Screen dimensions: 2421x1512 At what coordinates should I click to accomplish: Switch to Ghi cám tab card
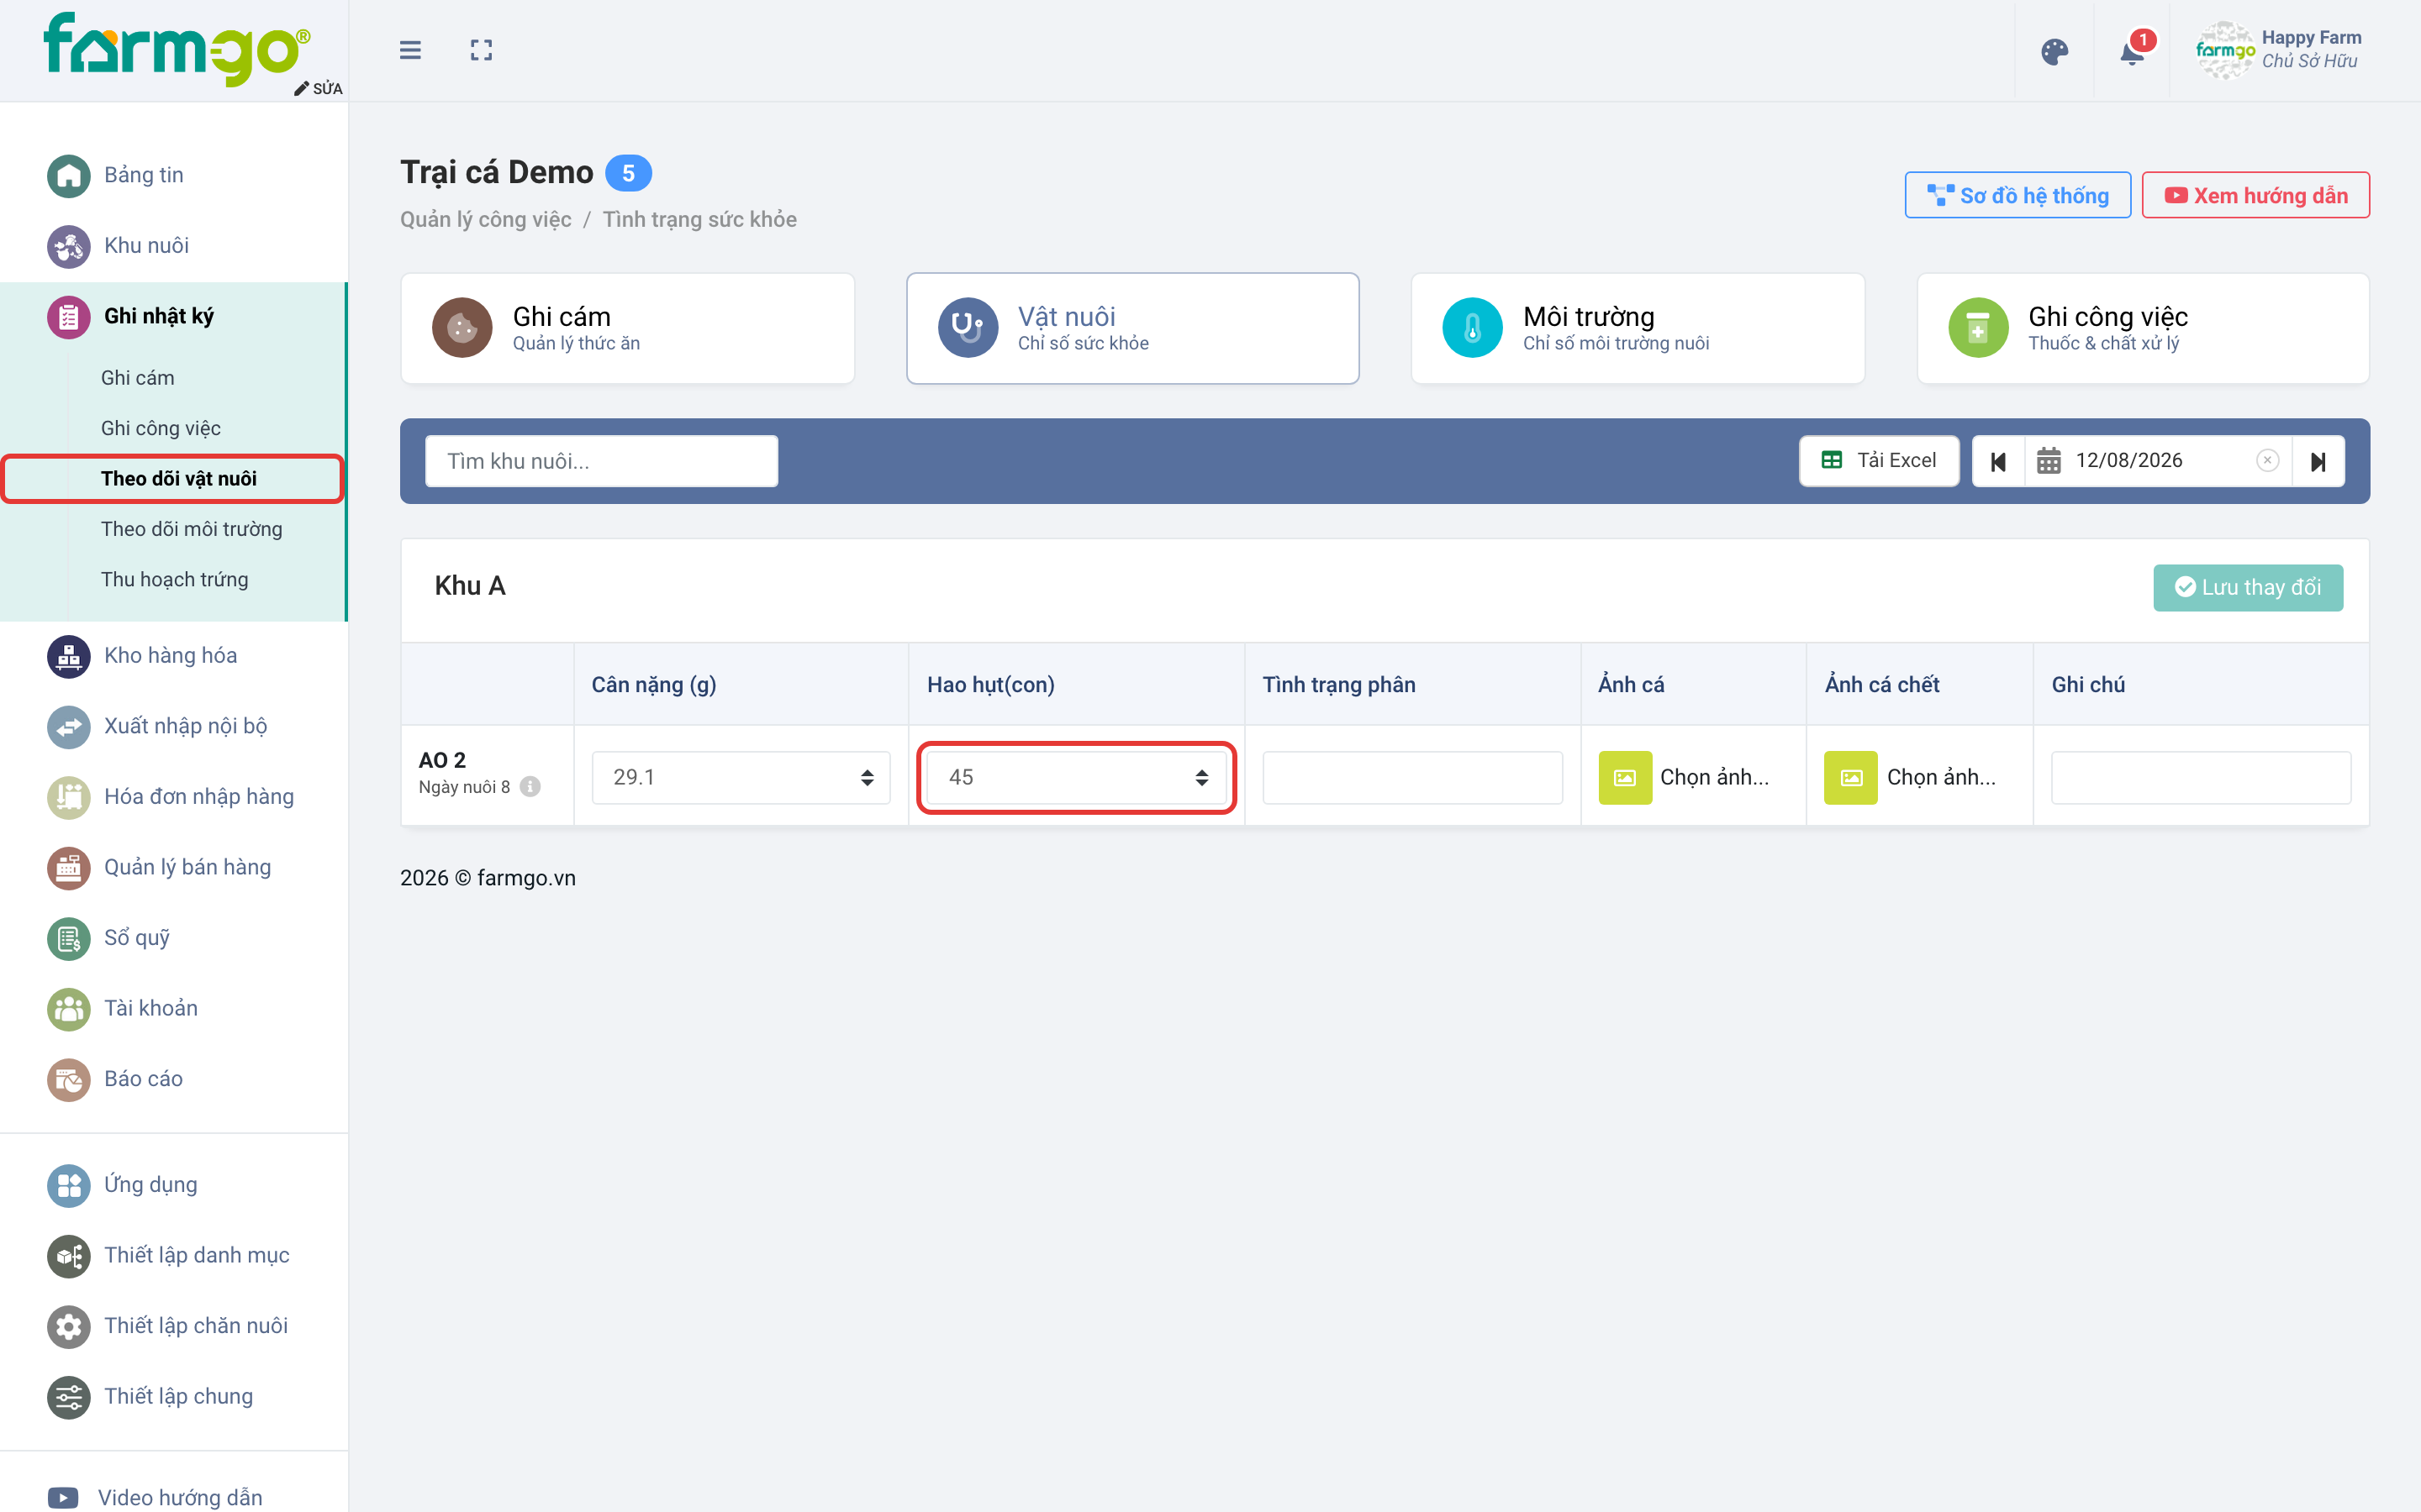[x=627, y=328]
